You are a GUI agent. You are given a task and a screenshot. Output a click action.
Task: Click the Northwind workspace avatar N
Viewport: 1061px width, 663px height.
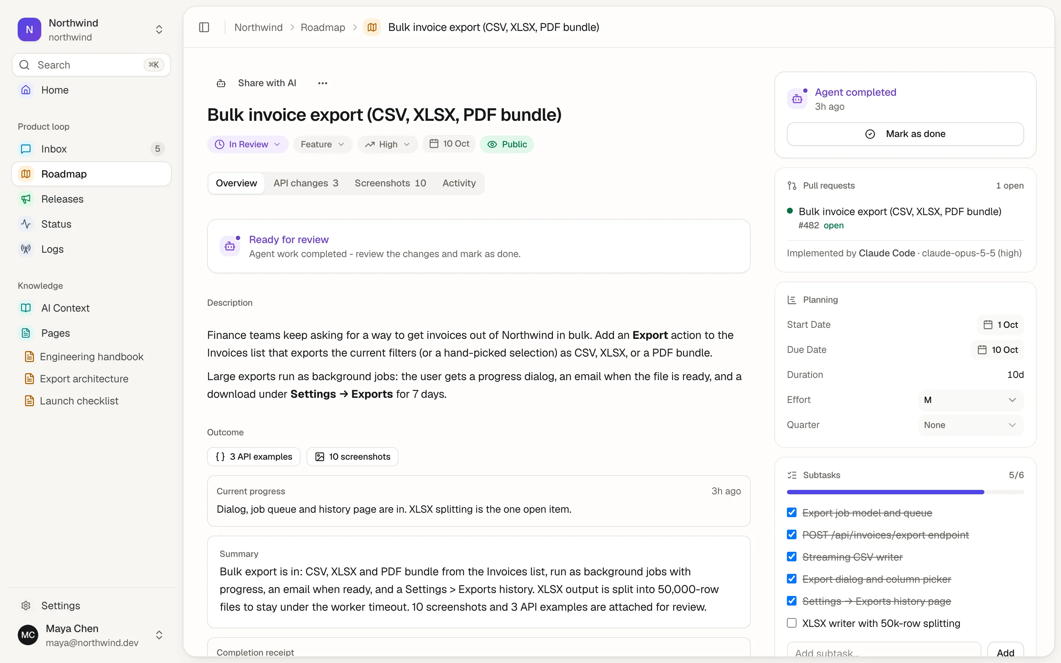[29, 29]
